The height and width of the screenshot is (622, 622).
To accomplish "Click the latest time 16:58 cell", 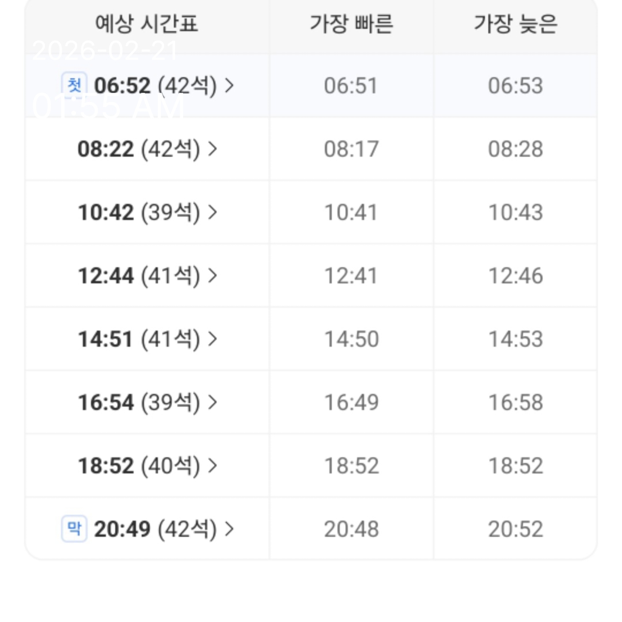I will coord(515,402).
